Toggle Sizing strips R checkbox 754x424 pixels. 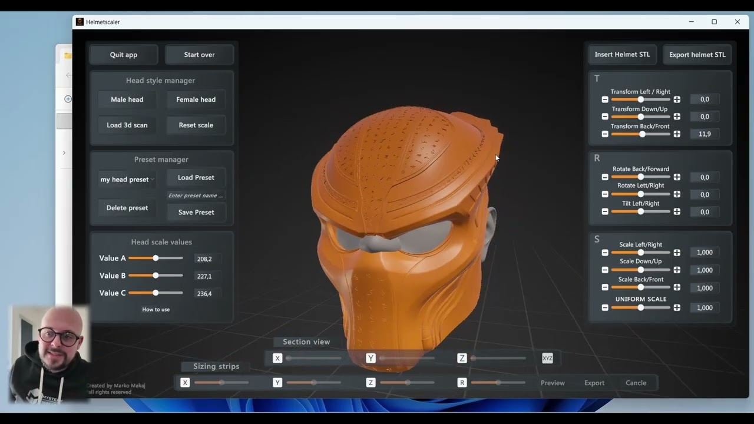tap(462, 383)
